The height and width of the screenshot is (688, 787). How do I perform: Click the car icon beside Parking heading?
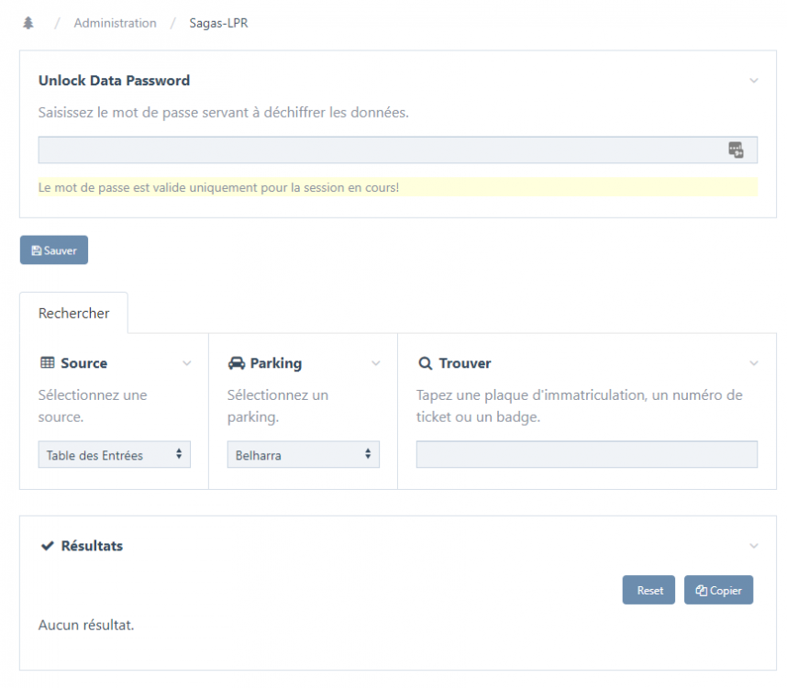(237, 363)
